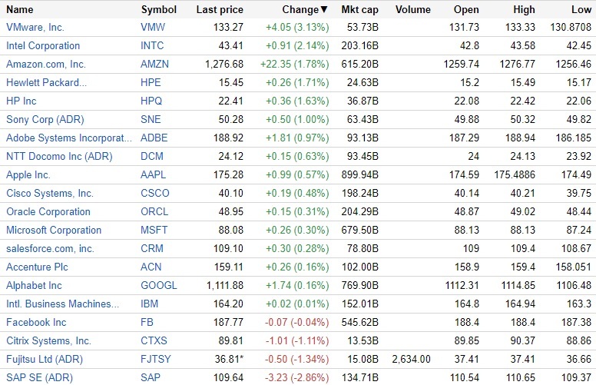This screenshot has height=385, width=596.
Task: Sort the table by Name column
Action: (20, 10)
